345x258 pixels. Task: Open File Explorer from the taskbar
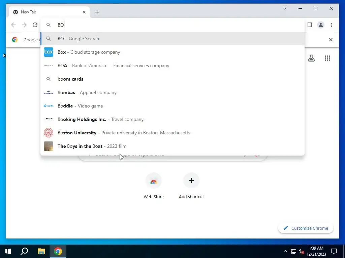coord(41,251)
